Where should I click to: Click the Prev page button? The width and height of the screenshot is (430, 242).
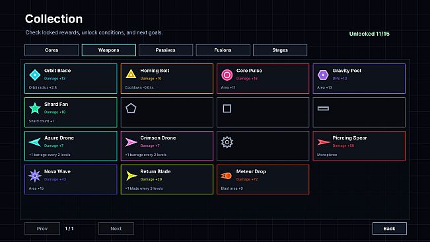click(x=42, y=229)
